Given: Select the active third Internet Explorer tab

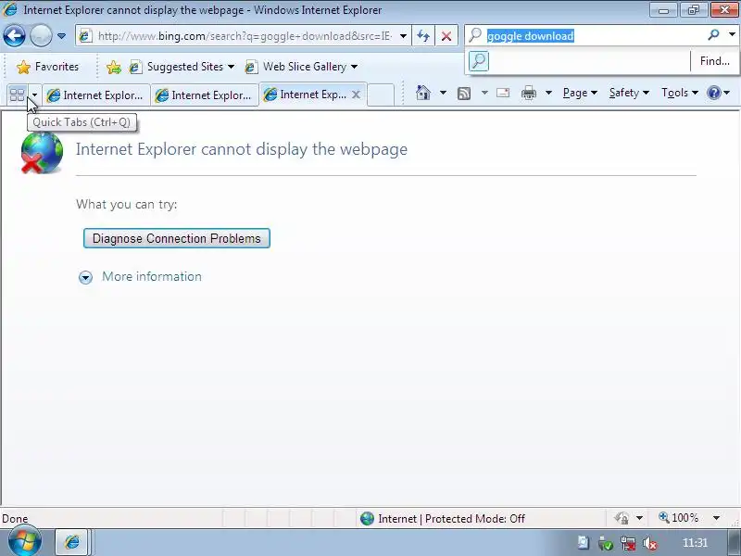Looking at the screenshot, I should click(307, 95).
